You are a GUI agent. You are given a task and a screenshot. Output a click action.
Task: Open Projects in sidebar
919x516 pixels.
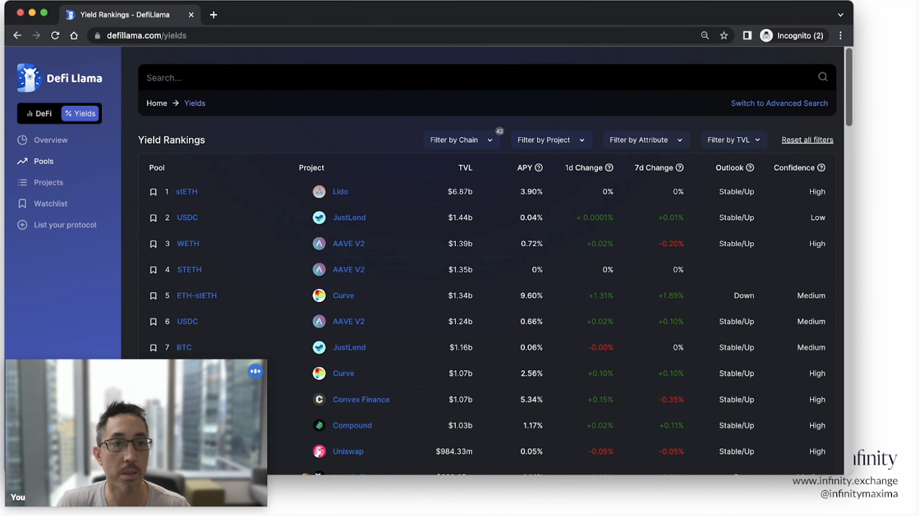point(40,183)
